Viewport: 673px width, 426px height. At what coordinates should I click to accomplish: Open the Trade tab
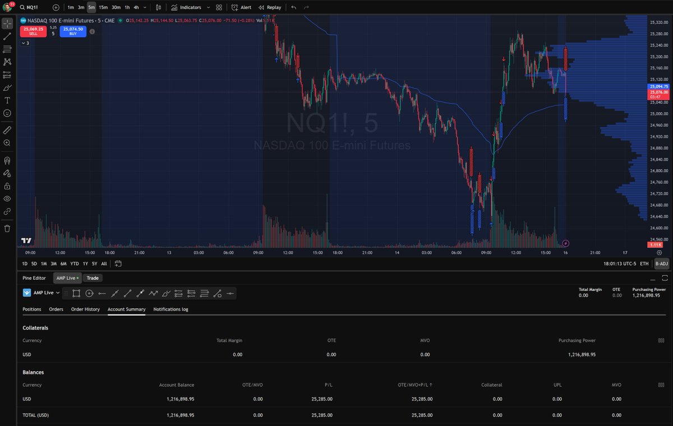93,278
